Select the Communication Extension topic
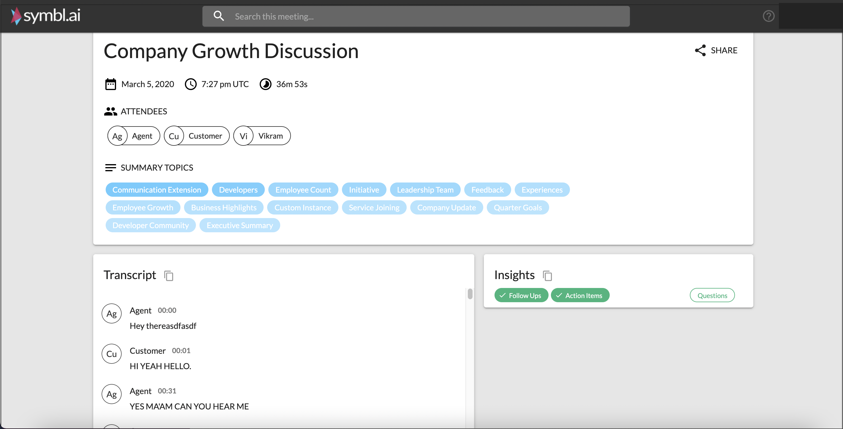Image resolution: width=843 pixels, height=429 pixels. [x=156, y=190]
